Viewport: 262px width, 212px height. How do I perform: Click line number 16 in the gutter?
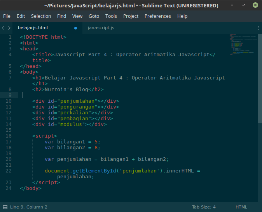(x=9, y=136)
